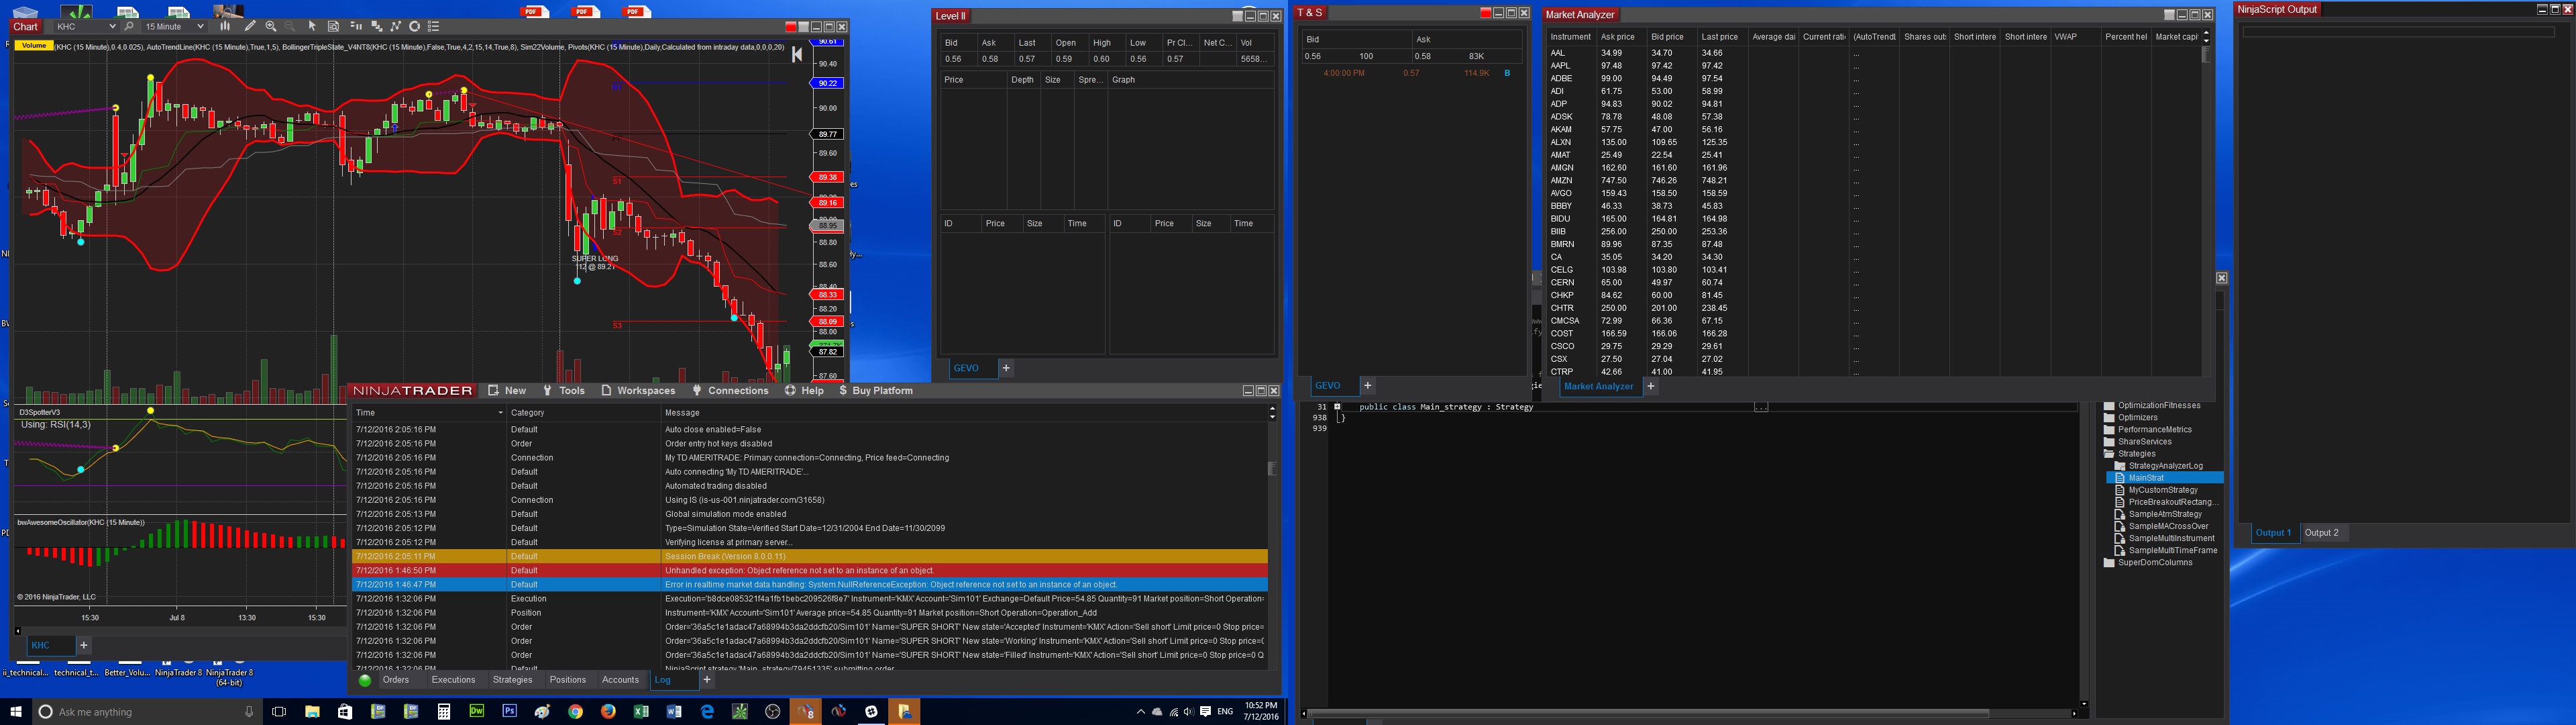
Task: Select the drawing tools pencil icon
Action: (x=250, y=27)
